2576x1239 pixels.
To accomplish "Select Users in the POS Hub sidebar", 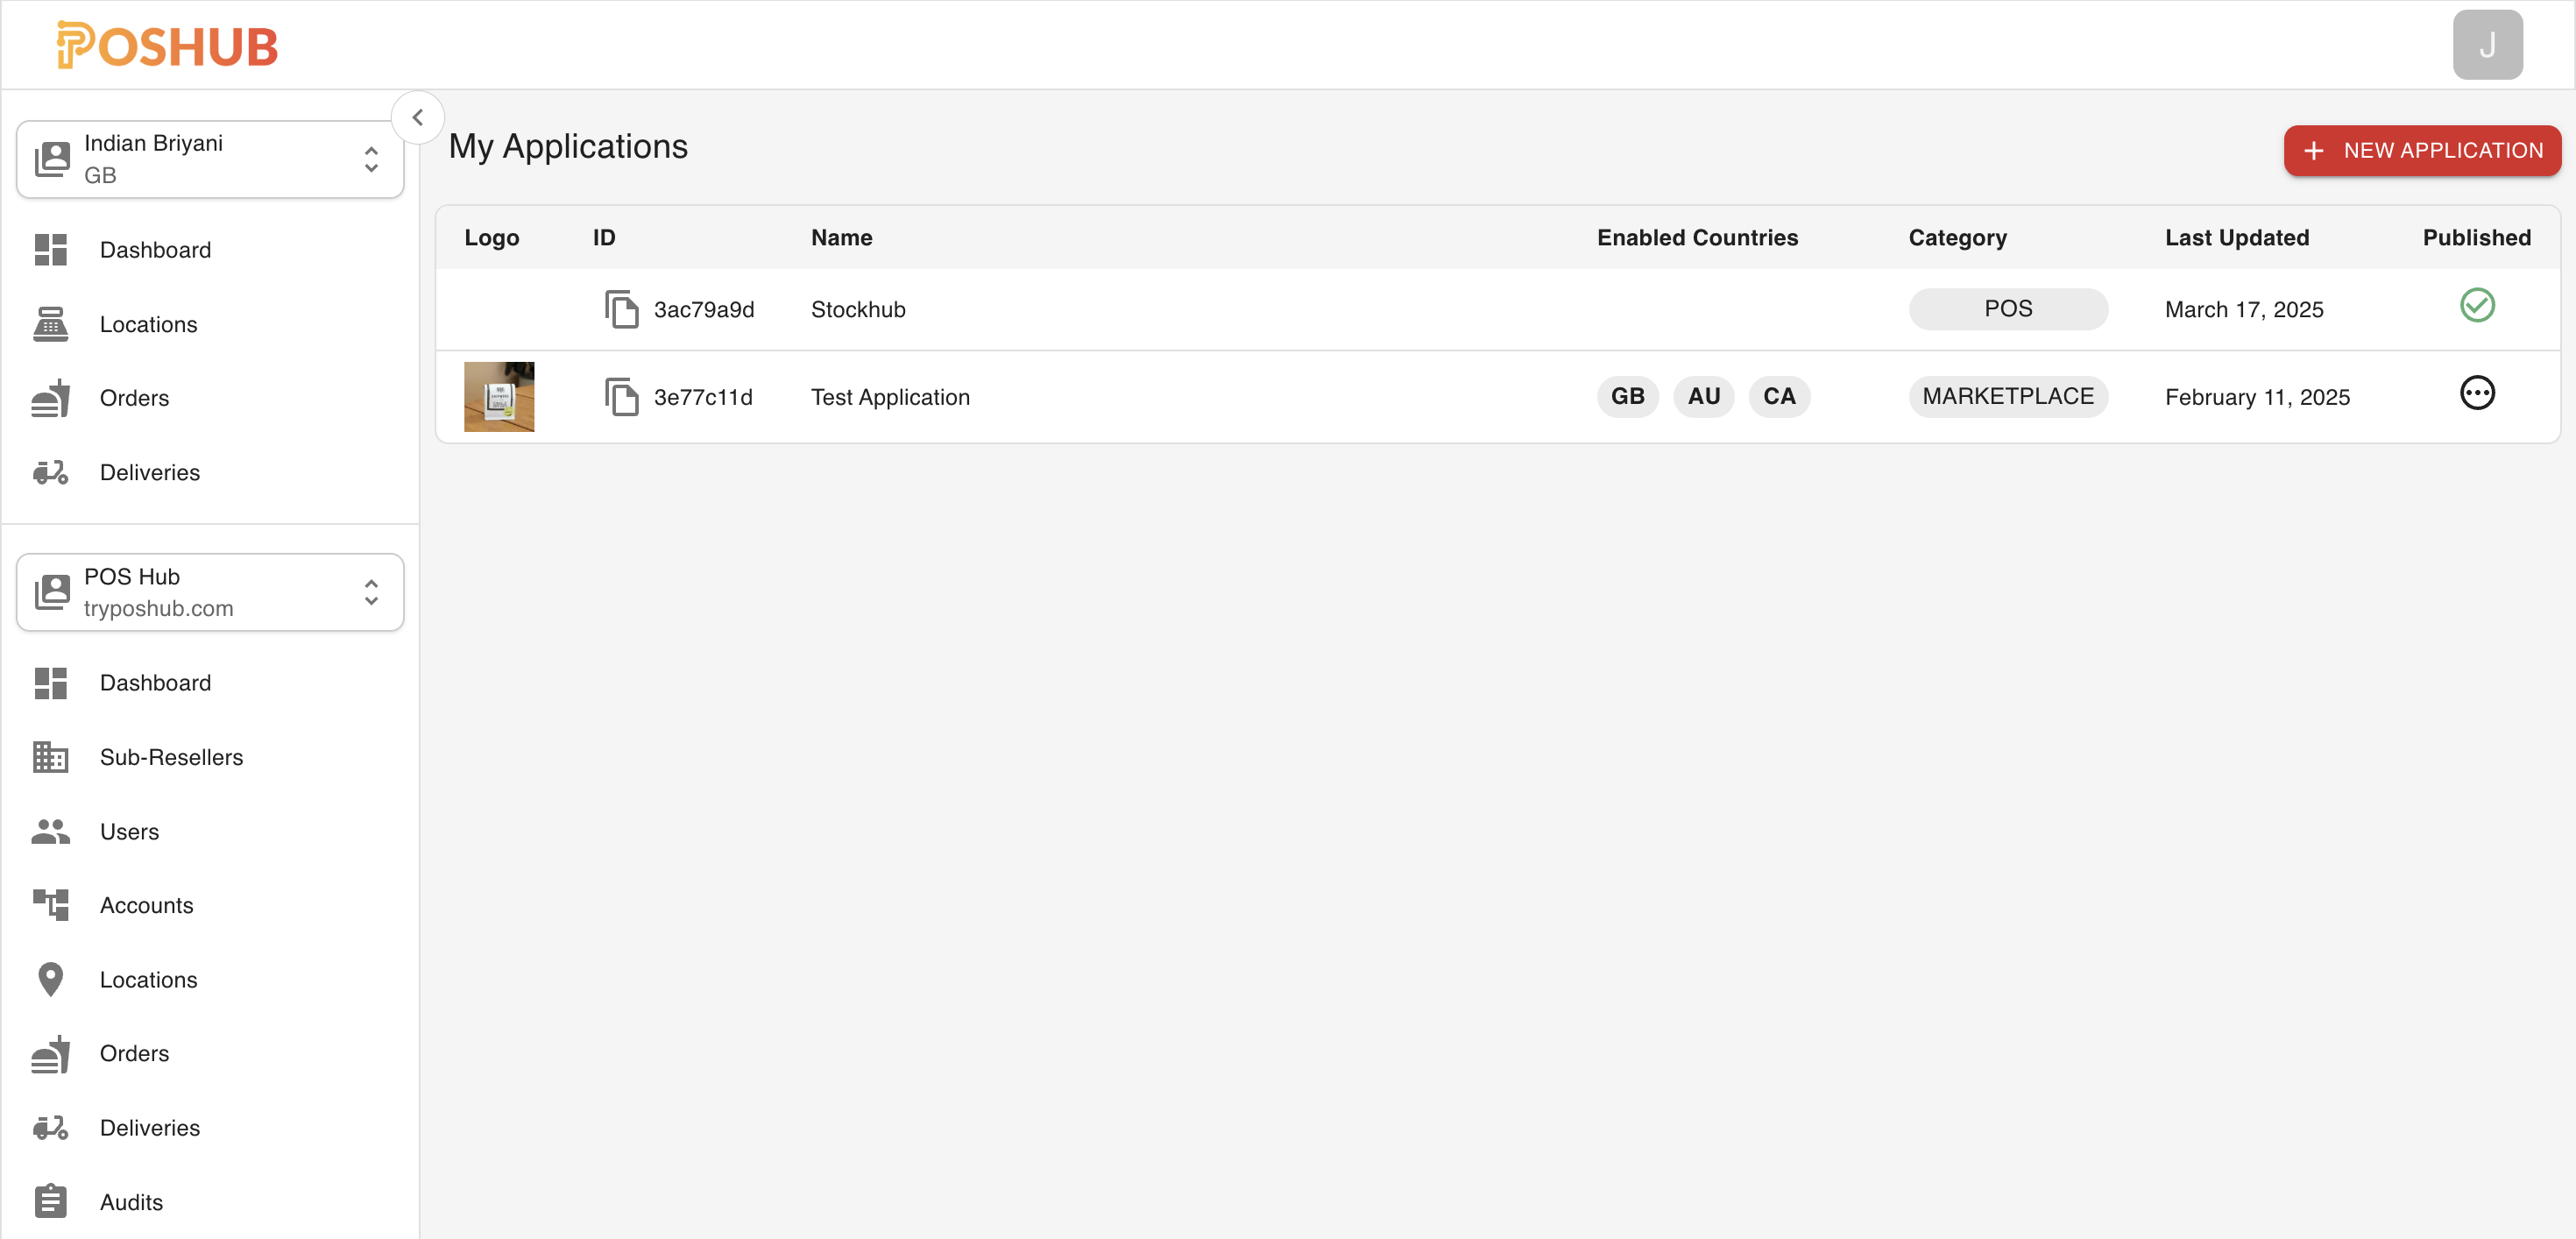I will [x=129, y=831].
